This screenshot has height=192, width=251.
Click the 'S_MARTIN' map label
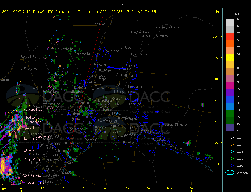(x=115, y=113)
